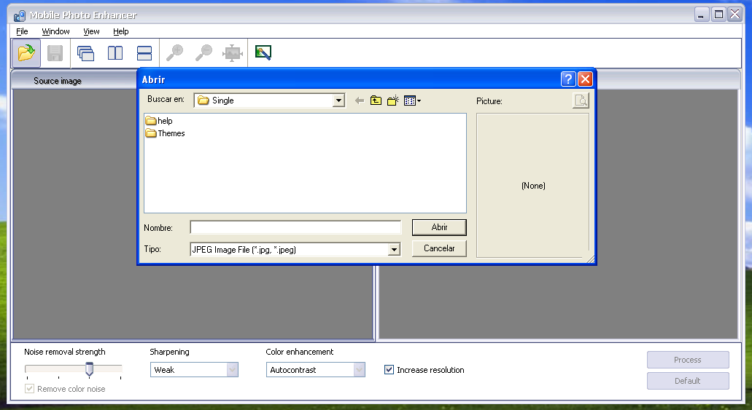This screenshot has width=752, height=410.
Task: Click the picture preview magnifier icon
Action: point(581,100)
